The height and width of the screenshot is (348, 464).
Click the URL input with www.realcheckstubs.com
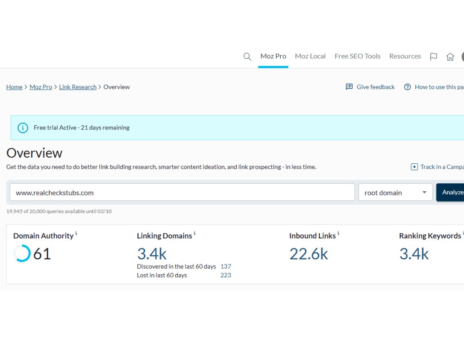coord(182,193)
